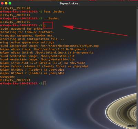Click the block cursor at the final prompt

click(45, 83)
